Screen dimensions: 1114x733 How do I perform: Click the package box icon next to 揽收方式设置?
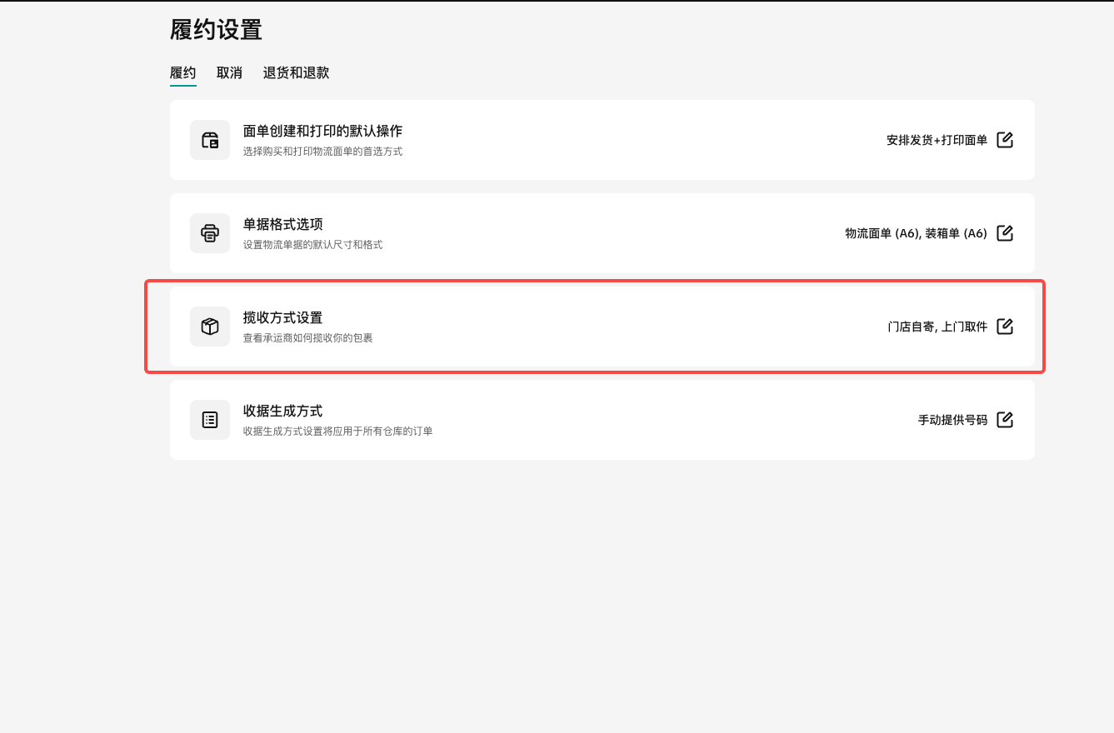[210, 327]
